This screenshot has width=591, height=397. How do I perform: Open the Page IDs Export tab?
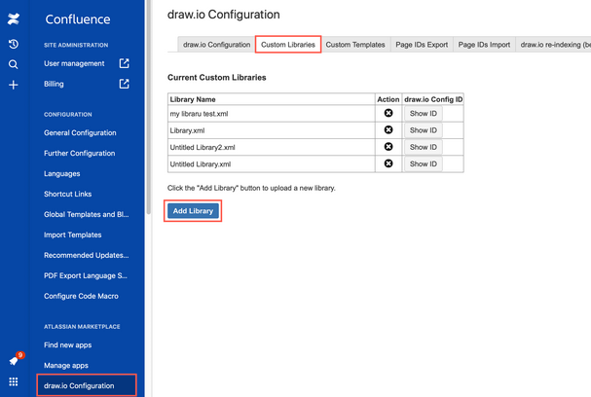[422, 45]
